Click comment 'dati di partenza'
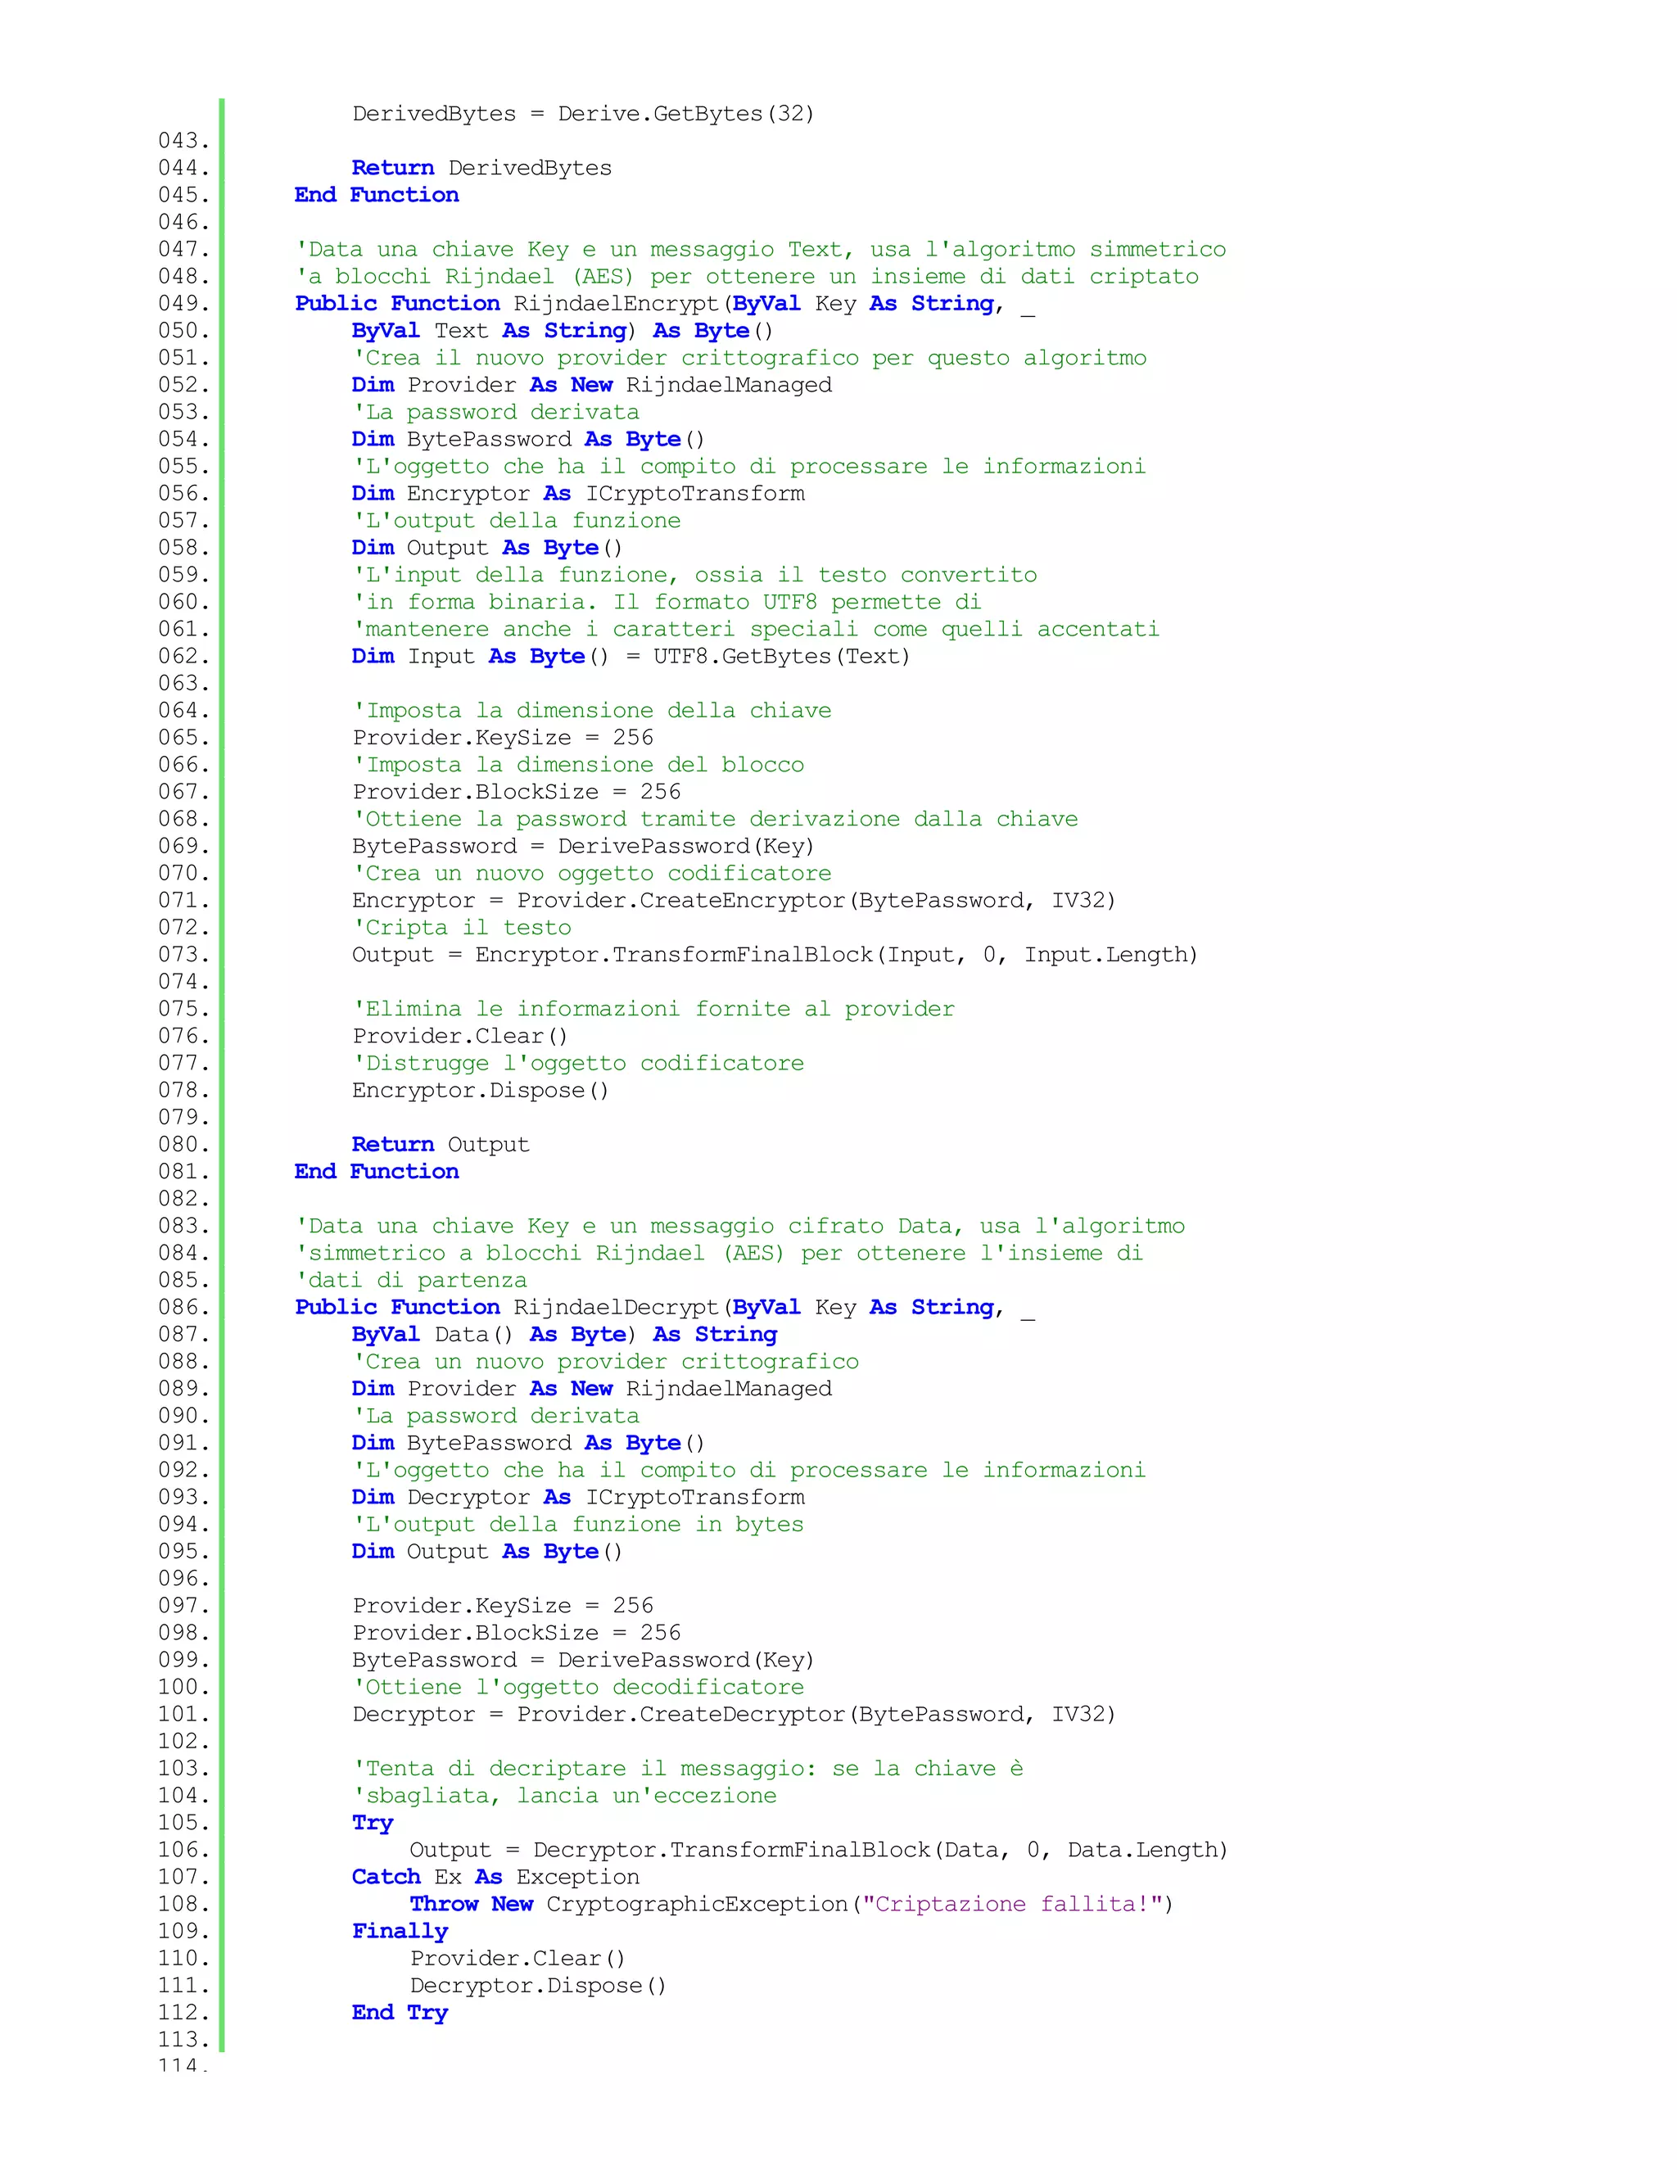 [x=411, y=1280]
